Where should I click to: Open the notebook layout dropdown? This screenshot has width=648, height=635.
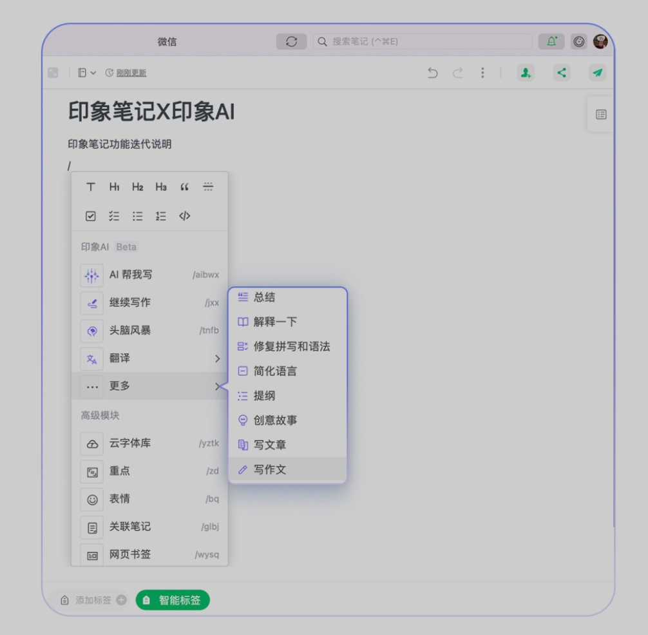[x=87, y=73]
